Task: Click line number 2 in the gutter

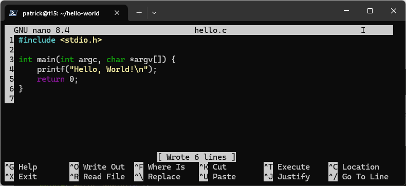Action: coord(11,50)
